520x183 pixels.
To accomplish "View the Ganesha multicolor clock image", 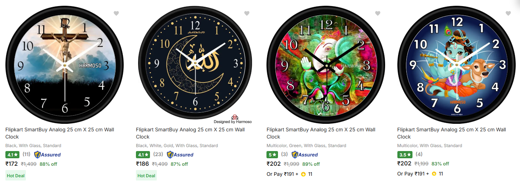I will [326, 65].
